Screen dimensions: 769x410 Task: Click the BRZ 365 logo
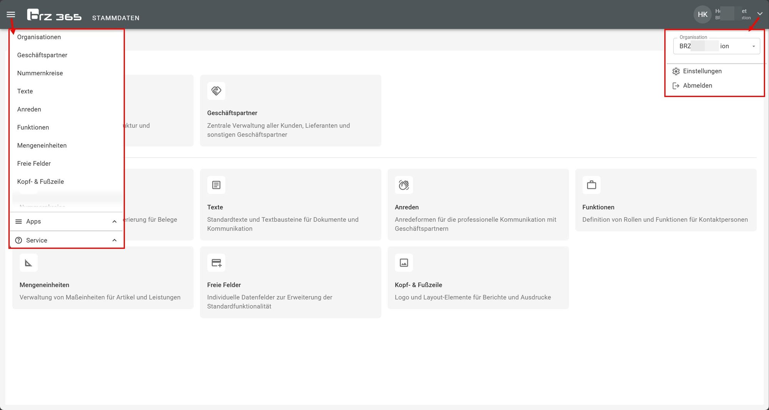[55, 15]
